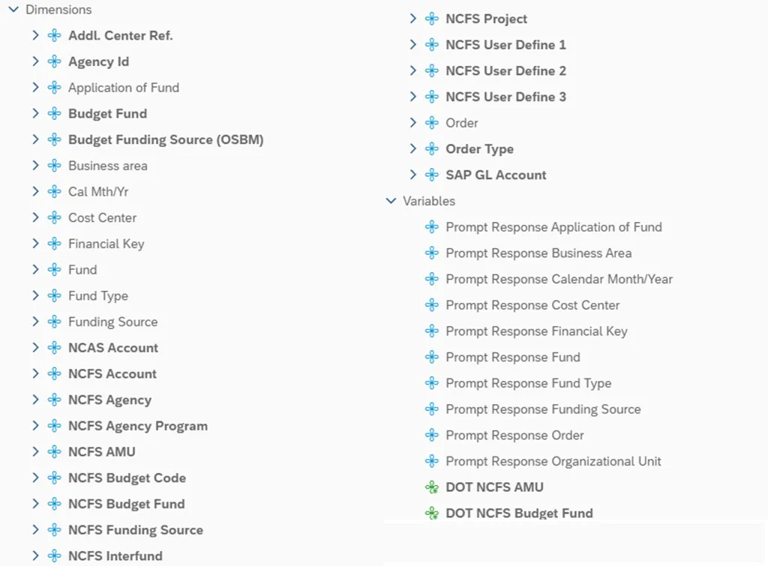
Task: Collapse the Variables section
Action: pyautogui.click(x=391, y=201)
